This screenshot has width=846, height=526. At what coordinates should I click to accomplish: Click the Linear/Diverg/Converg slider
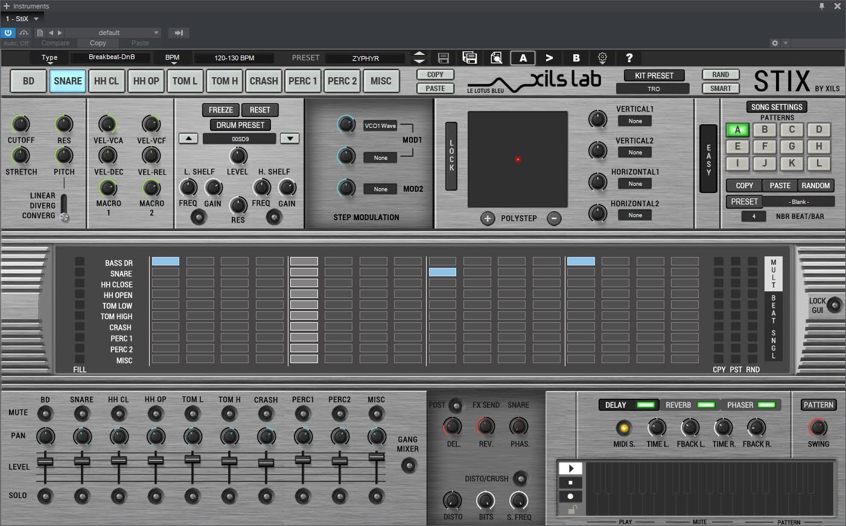tap(64, 208)
